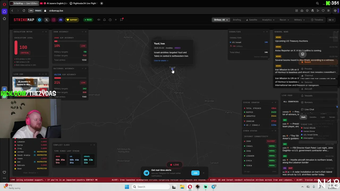Image resolution: width=340 pixels, height=191 pixels.
Task: Take a snapshot with browser camera icon
Action: pyautogui.click(x=302, y=11)
